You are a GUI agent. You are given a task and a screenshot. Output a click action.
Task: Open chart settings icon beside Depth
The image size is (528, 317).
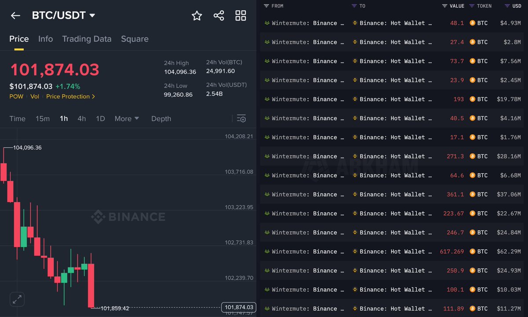pos(241,119)
